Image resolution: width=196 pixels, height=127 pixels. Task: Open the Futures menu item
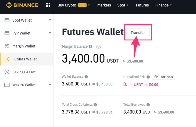[x=142, y=5]
